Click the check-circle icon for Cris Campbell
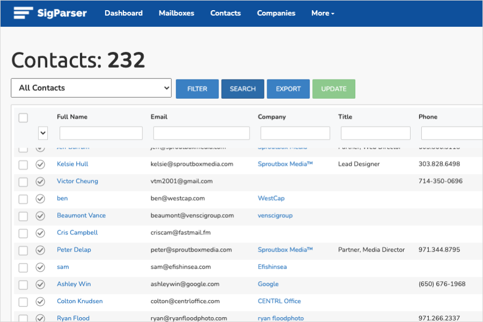The image size is (483, 322). tap(40, 233)
